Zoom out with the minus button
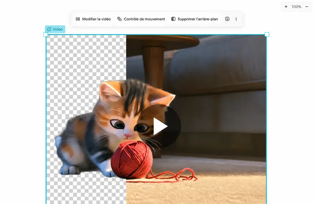 tap(307, 7)
